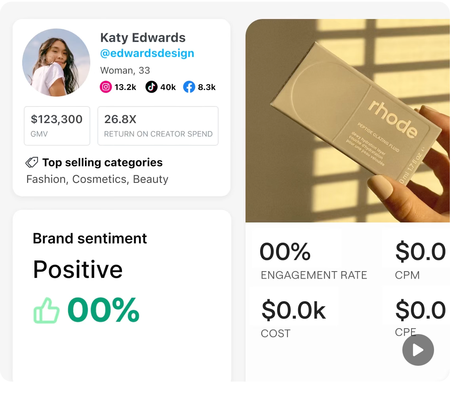This screenshot has width=457, height=399.
Task: Click the Instagram icon
Action: pyautogui.click(x=106, y=87)
